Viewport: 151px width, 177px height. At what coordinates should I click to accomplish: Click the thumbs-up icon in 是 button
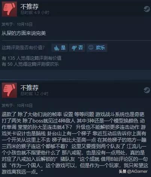[56, 48]
